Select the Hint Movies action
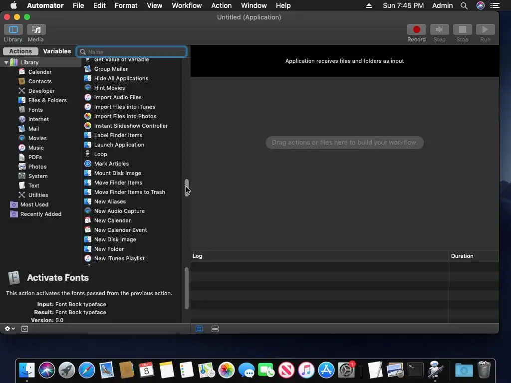Image resolution: width=511 pixels, height=383 pixels. click(x=109, y=88)
